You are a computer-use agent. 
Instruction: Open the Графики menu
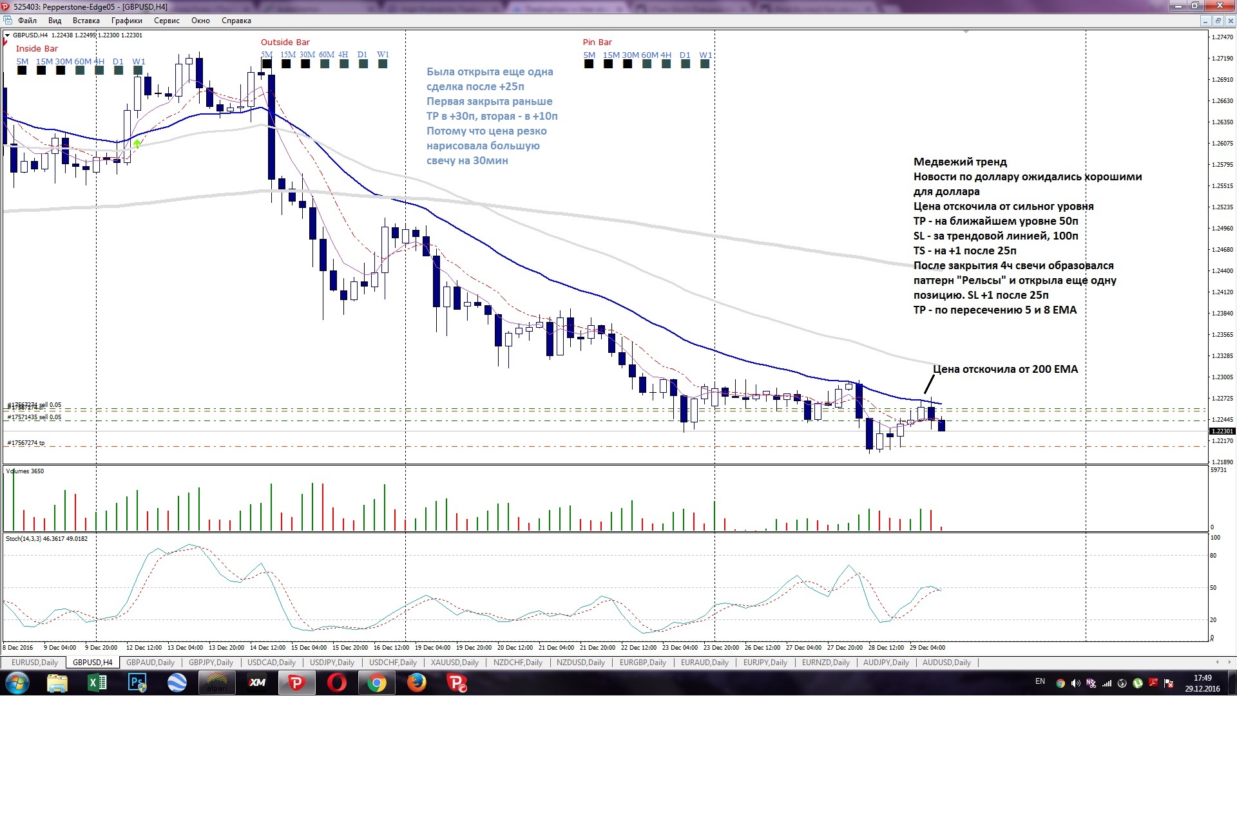(x=126, y=21)
